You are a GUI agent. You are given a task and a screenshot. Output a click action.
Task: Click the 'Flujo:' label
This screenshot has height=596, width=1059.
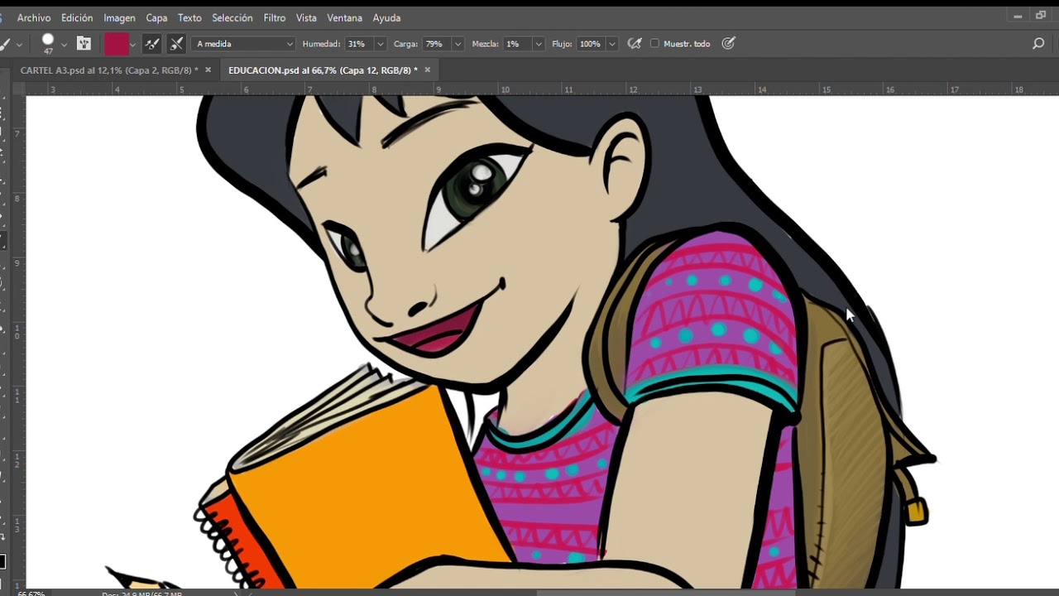(x=562, y=44)
